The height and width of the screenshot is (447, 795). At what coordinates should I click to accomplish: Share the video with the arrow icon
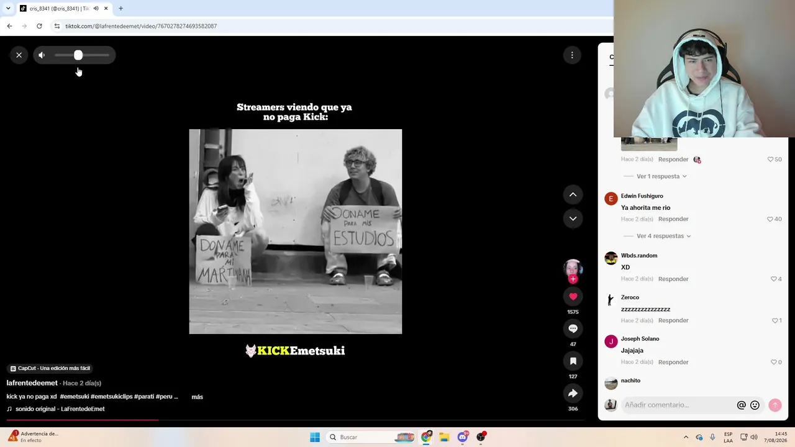(573, 393)
